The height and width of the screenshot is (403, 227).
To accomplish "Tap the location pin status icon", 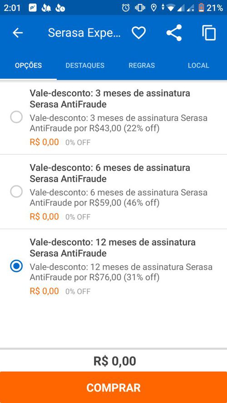I will point(153,8).
